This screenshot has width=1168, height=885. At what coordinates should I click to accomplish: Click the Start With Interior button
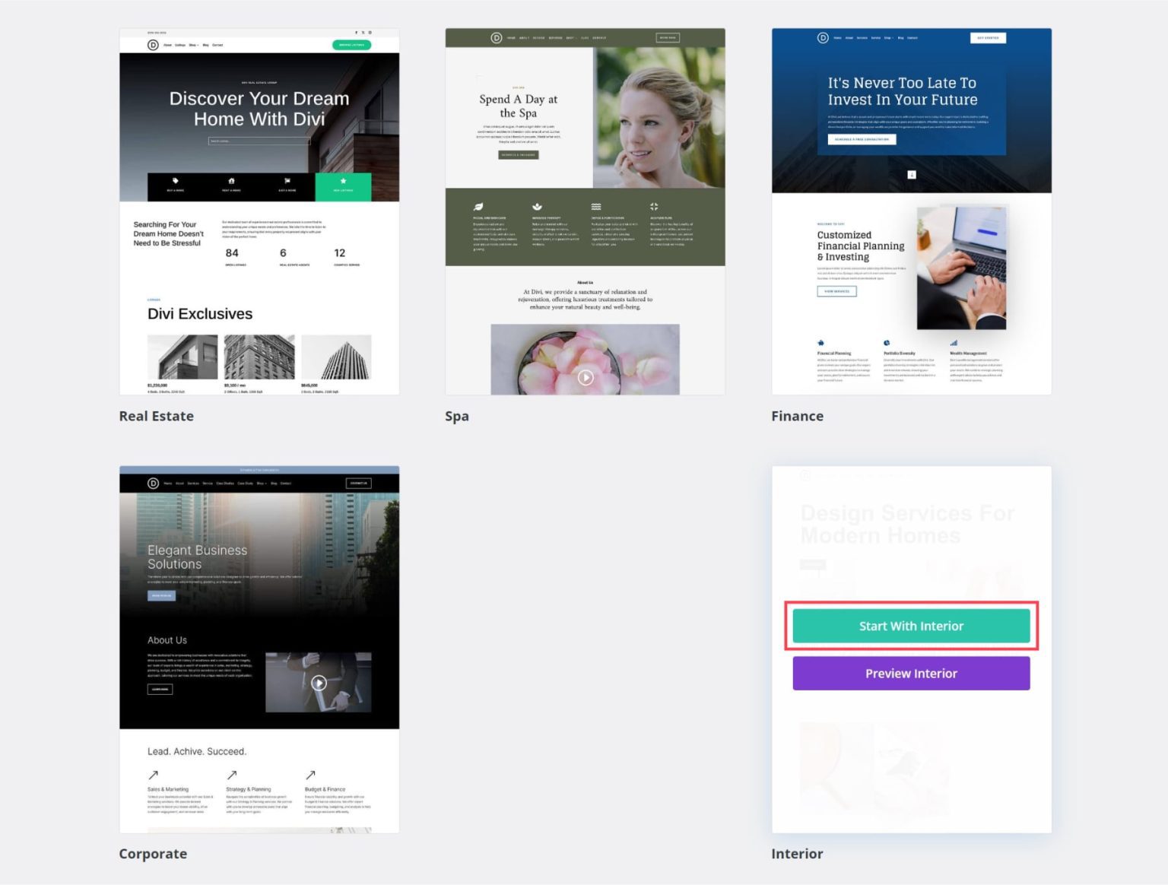(910, 626)
